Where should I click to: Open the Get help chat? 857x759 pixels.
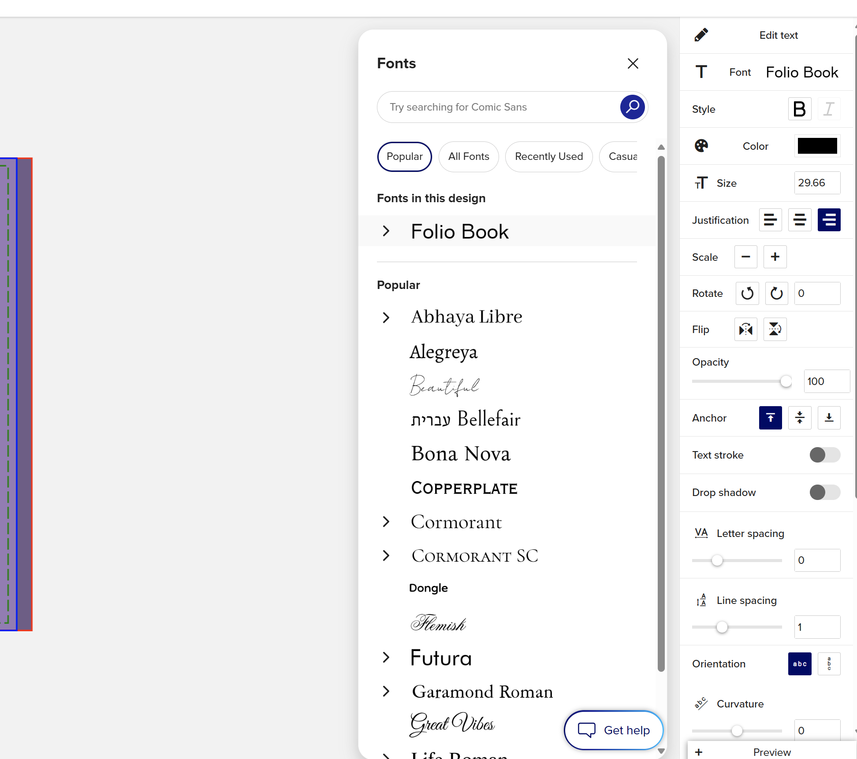(x=614, y=730)
